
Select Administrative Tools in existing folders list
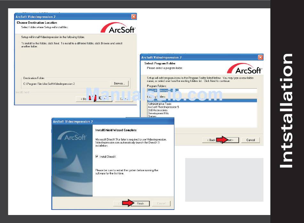coord(160,104)
